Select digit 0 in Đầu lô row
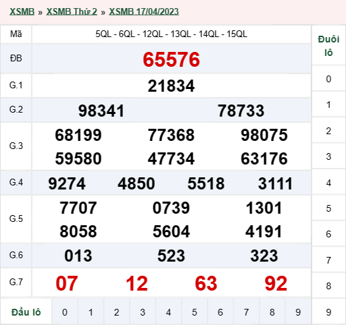Image resolution: width=346 pixels, height=325 pixels. [x=65, y=312]
